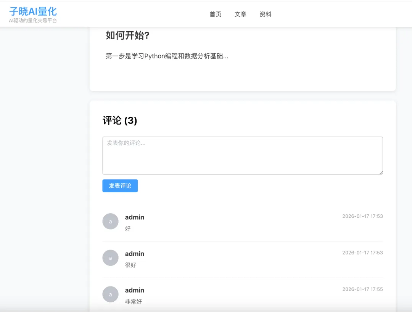Click the comment text 非常好
This screenshot has width=412, height=312.
click(x=134, y=301)
